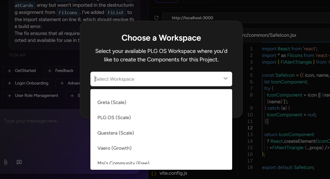Select Vaero (Growth) workspace option
The width and height of the screenshot is (330, 179).
tap(114, 148)
